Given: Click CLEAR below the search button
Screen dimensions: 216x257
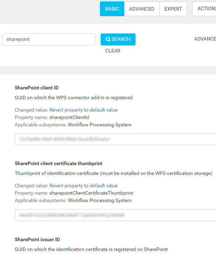Looking at the screenshot, I should 113,51.
